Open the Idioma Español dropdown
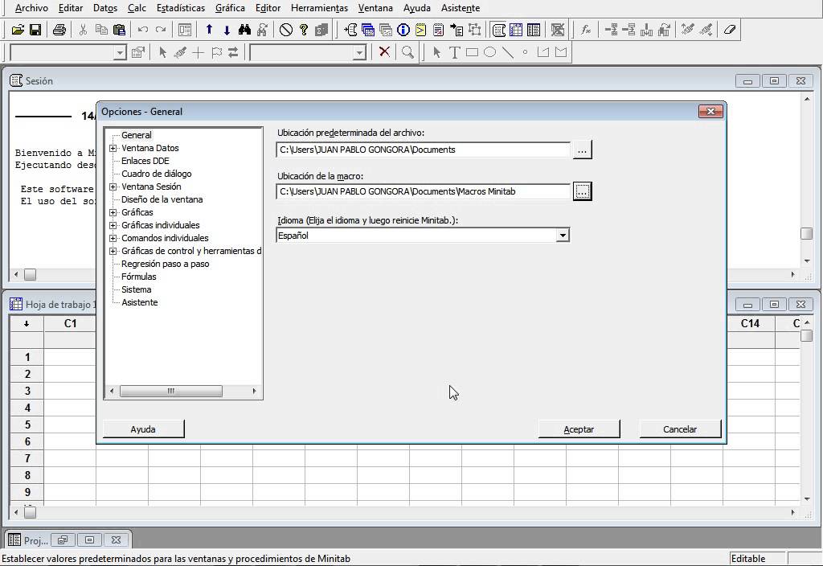Image resolution: width=823 pixels, height=566 pixels. (x=563, y=236)
